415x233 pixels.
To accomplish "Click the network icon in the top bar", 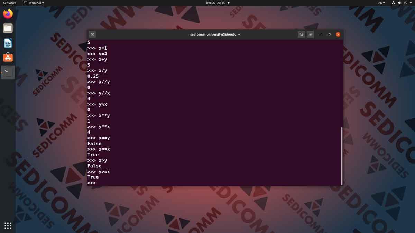I will pyautogui.click(x=393, y=3).
